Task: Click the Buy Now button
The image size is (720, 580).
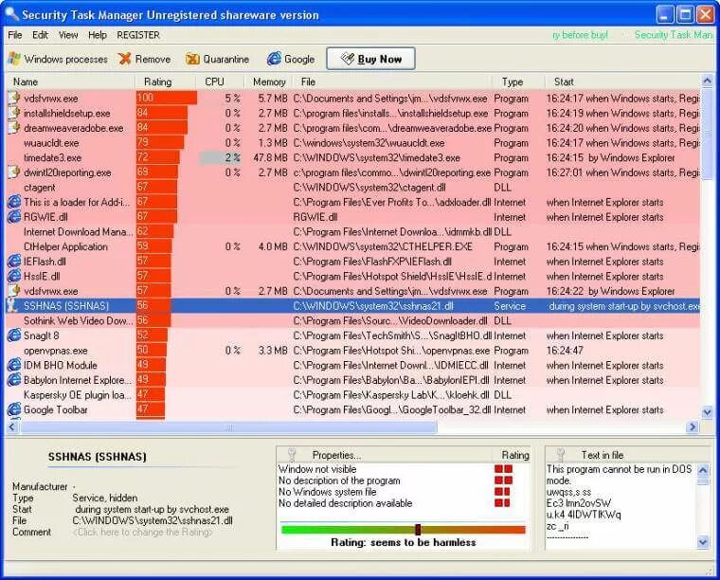Action: click(x=370, y=59)
